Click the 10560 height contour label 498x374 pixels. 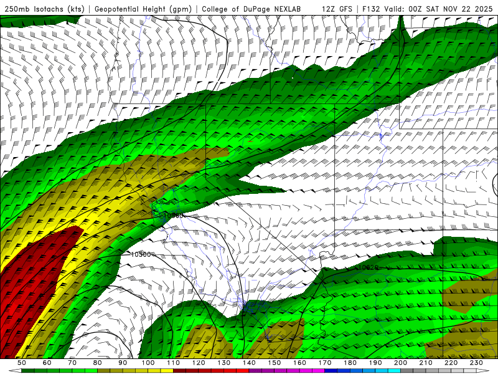tap(173, 216)
